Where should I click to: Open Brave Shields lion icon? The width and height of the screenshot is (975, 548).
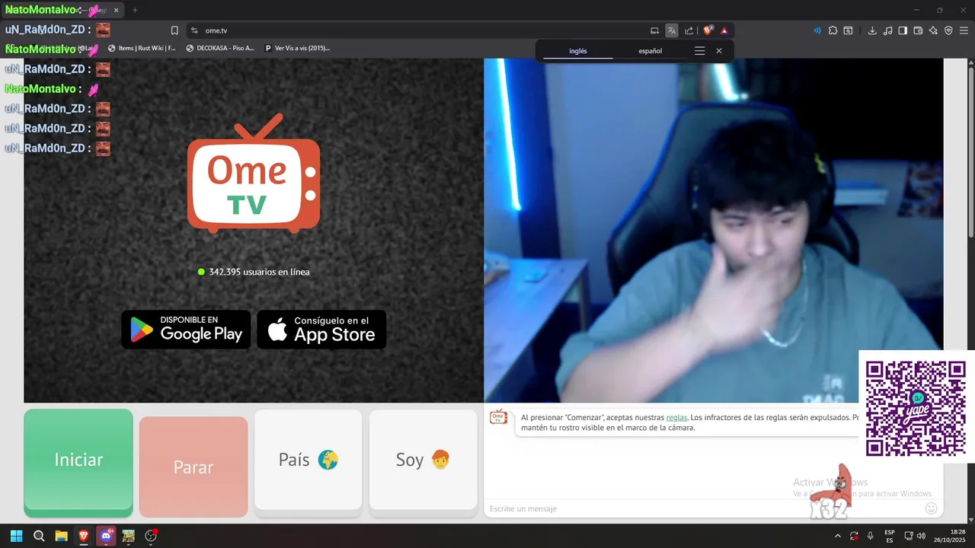[x=708, y=30]
